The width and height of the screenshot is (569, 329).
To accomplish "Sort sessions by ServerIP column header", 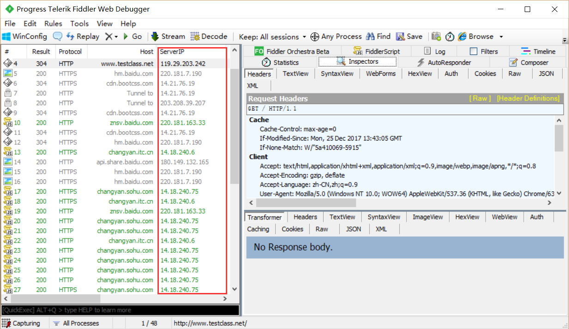I will coord(193,51).
